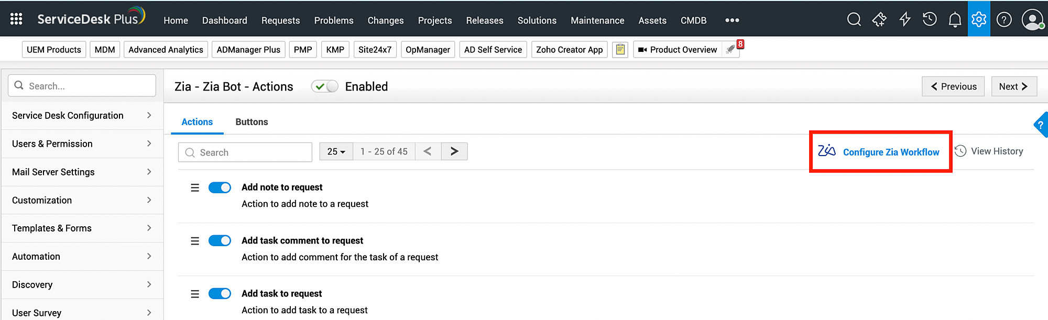Expand Customization section
Viewport: 1048px width, 320px height.
pos(82,200)
